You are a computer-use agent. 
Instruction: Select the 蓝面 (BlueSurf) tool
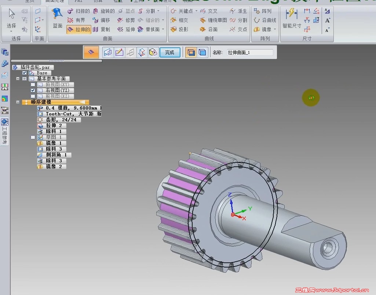pyautogui.click(x=57, y=18)
